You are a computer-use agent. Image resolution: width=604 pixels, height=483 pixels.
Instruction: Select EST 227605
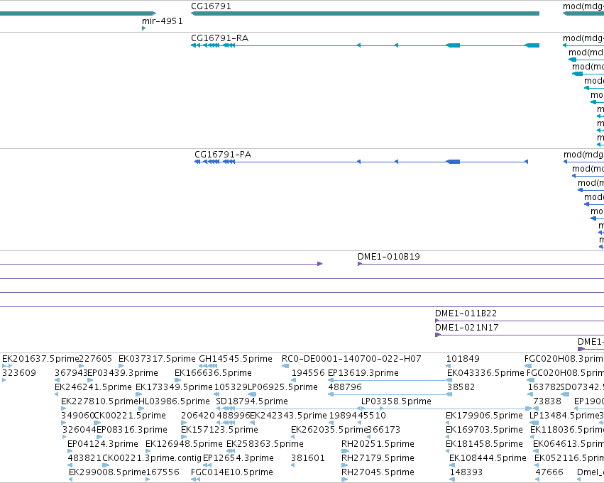[x=95, y=359]
